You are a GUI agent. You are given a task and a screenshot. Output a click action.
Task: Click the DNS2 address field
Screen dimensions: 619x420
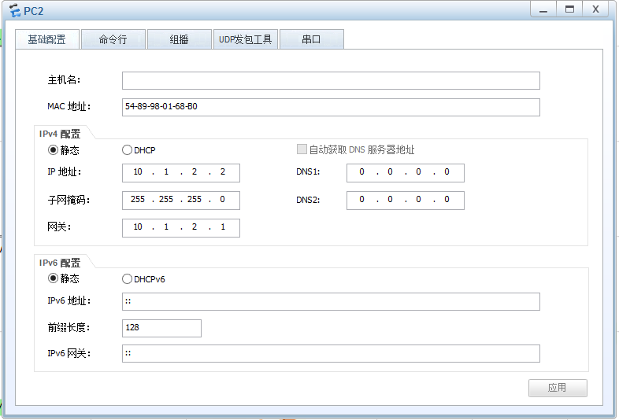tap(406, 201)
